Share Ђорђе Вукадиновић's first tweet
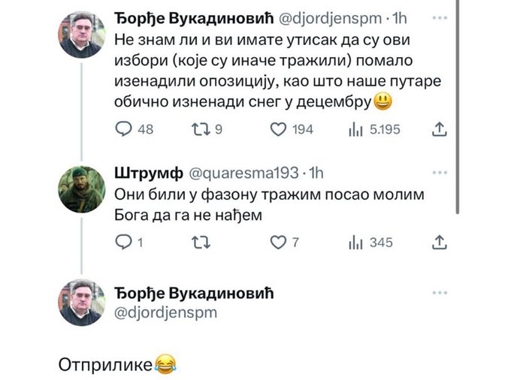508x380 pixels. pos(440,130)
